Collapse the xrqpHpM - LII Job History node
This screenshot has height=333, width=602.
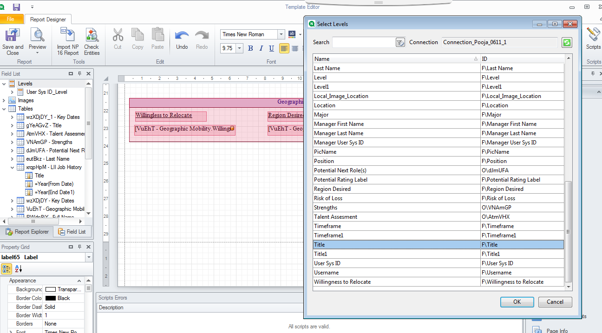click(12, 167)
